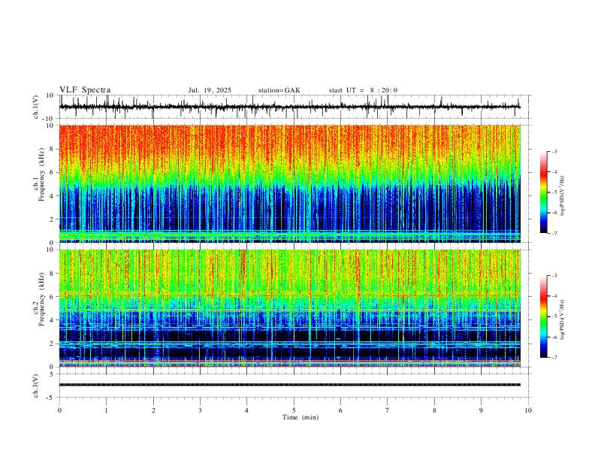Click the ch.3 black signal band

pos(289,385)
